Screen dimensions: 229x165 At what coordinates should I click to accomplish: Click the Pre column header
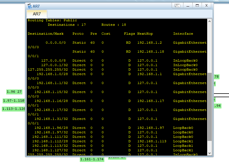(94, 34)
